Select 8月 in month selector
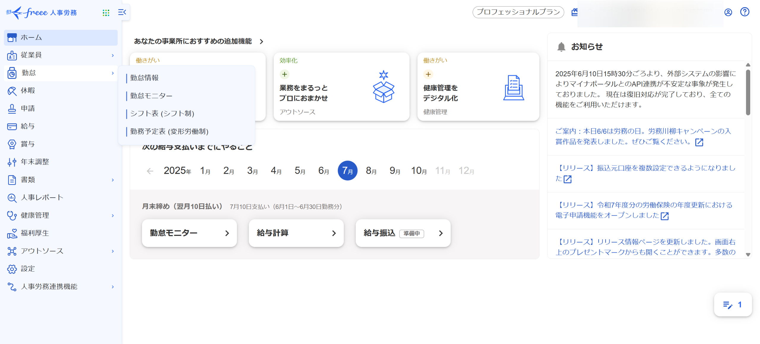 coord(371,171)
